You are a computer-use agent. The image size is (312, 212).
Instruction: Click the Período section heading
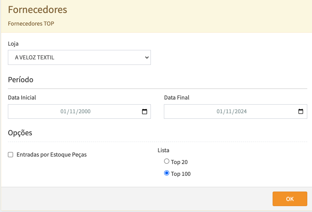click(x=20, y=80)
